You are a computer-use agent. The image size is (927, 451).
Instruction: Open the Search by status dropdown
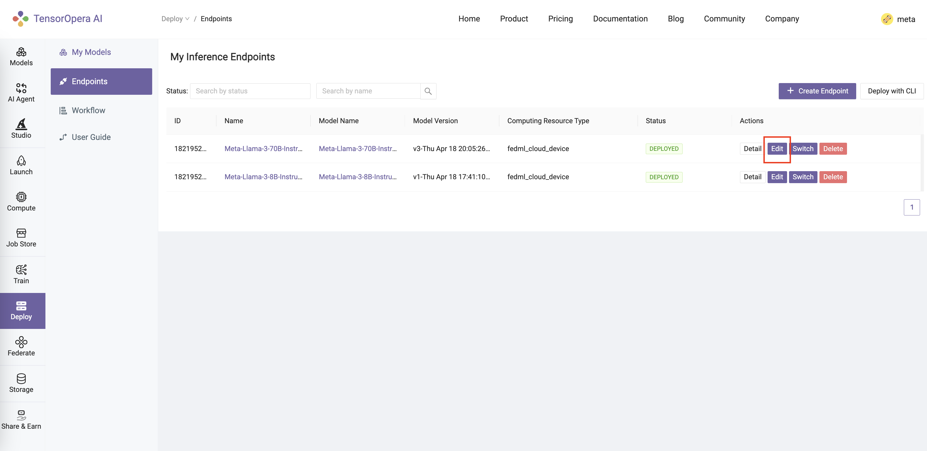pyautogui.click(x=250, y=91)
